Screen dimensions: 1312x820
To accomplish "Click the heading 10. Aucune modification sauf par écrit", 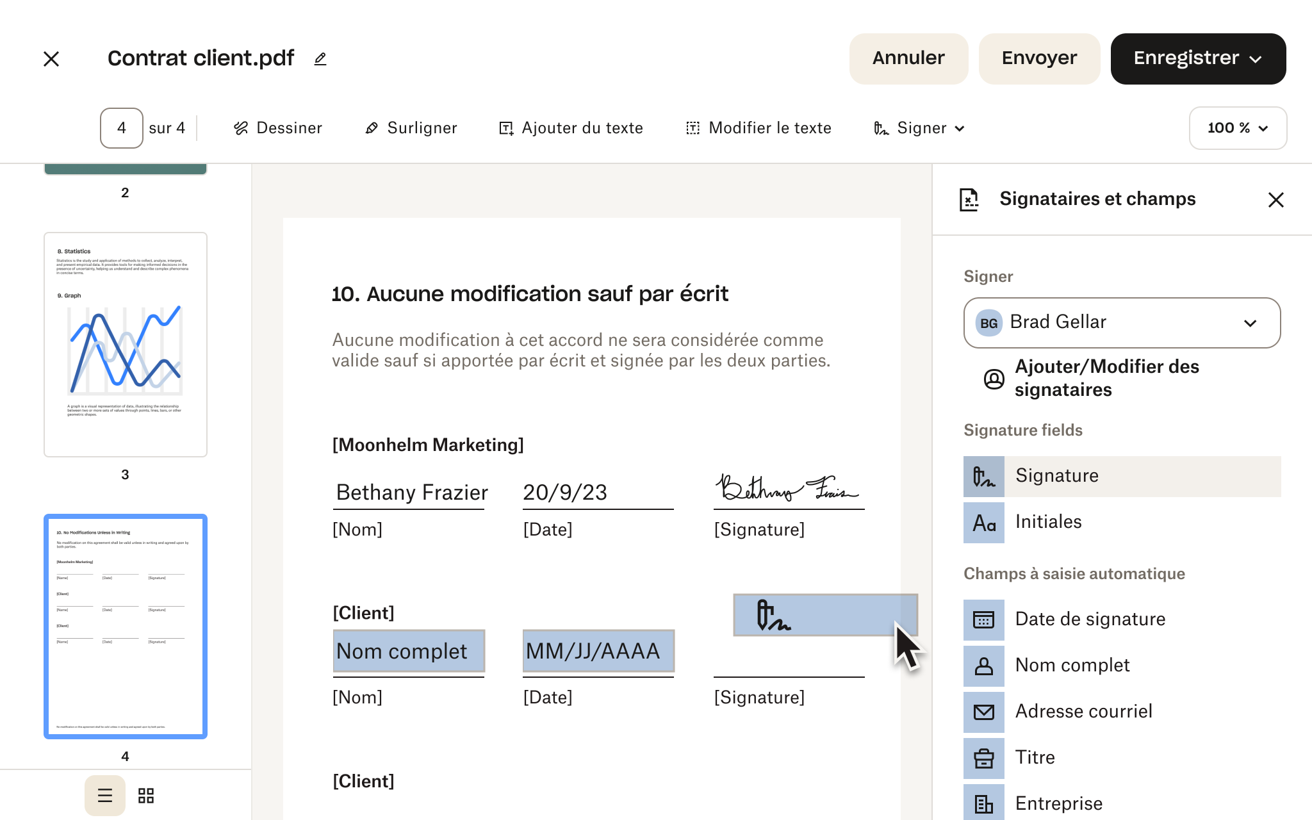I will click(x=530, y=294).
